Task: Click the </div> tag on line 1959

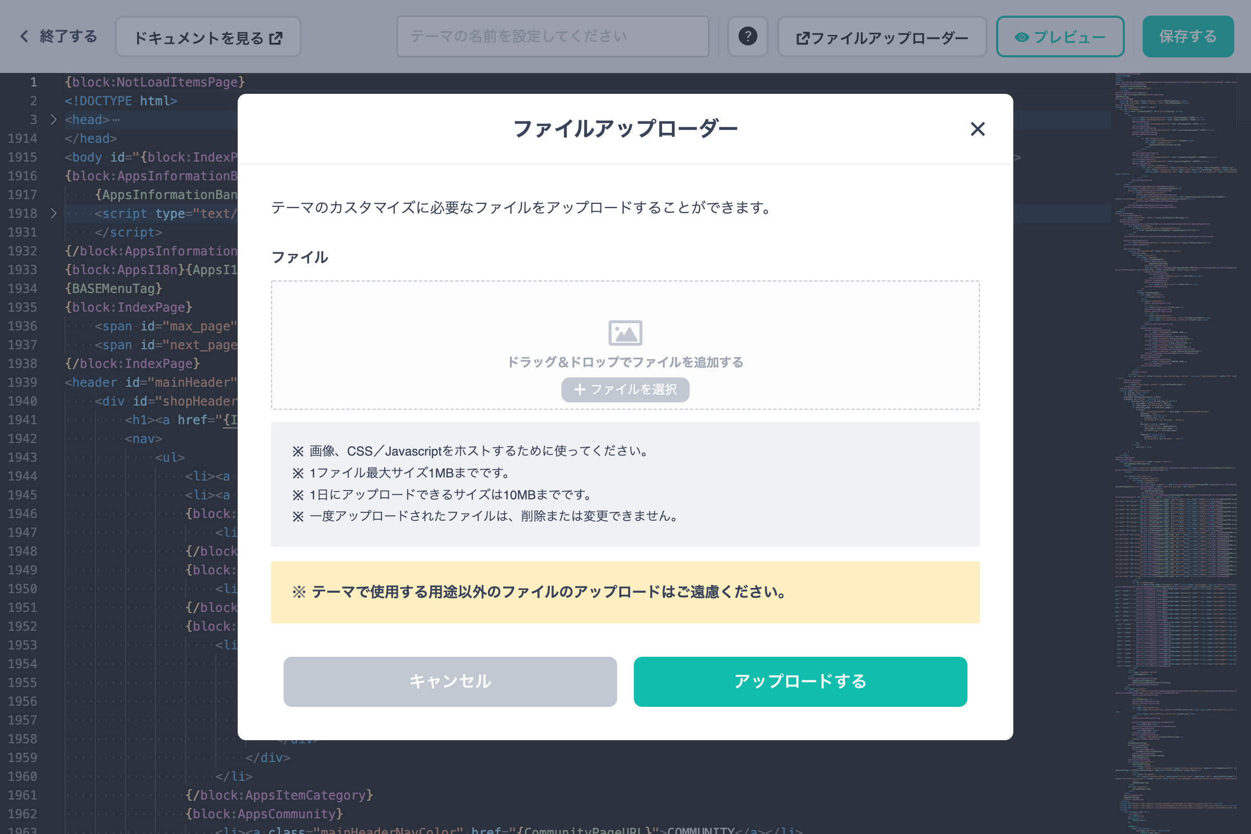Action: pyautogui.click(x=268, y=757)
